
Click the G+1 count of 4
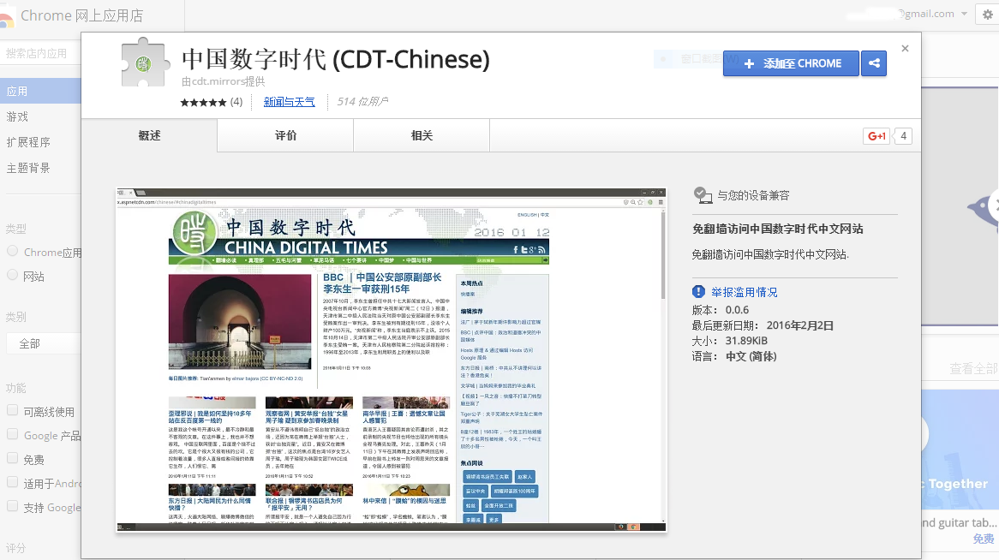click(x=903, y=135)
